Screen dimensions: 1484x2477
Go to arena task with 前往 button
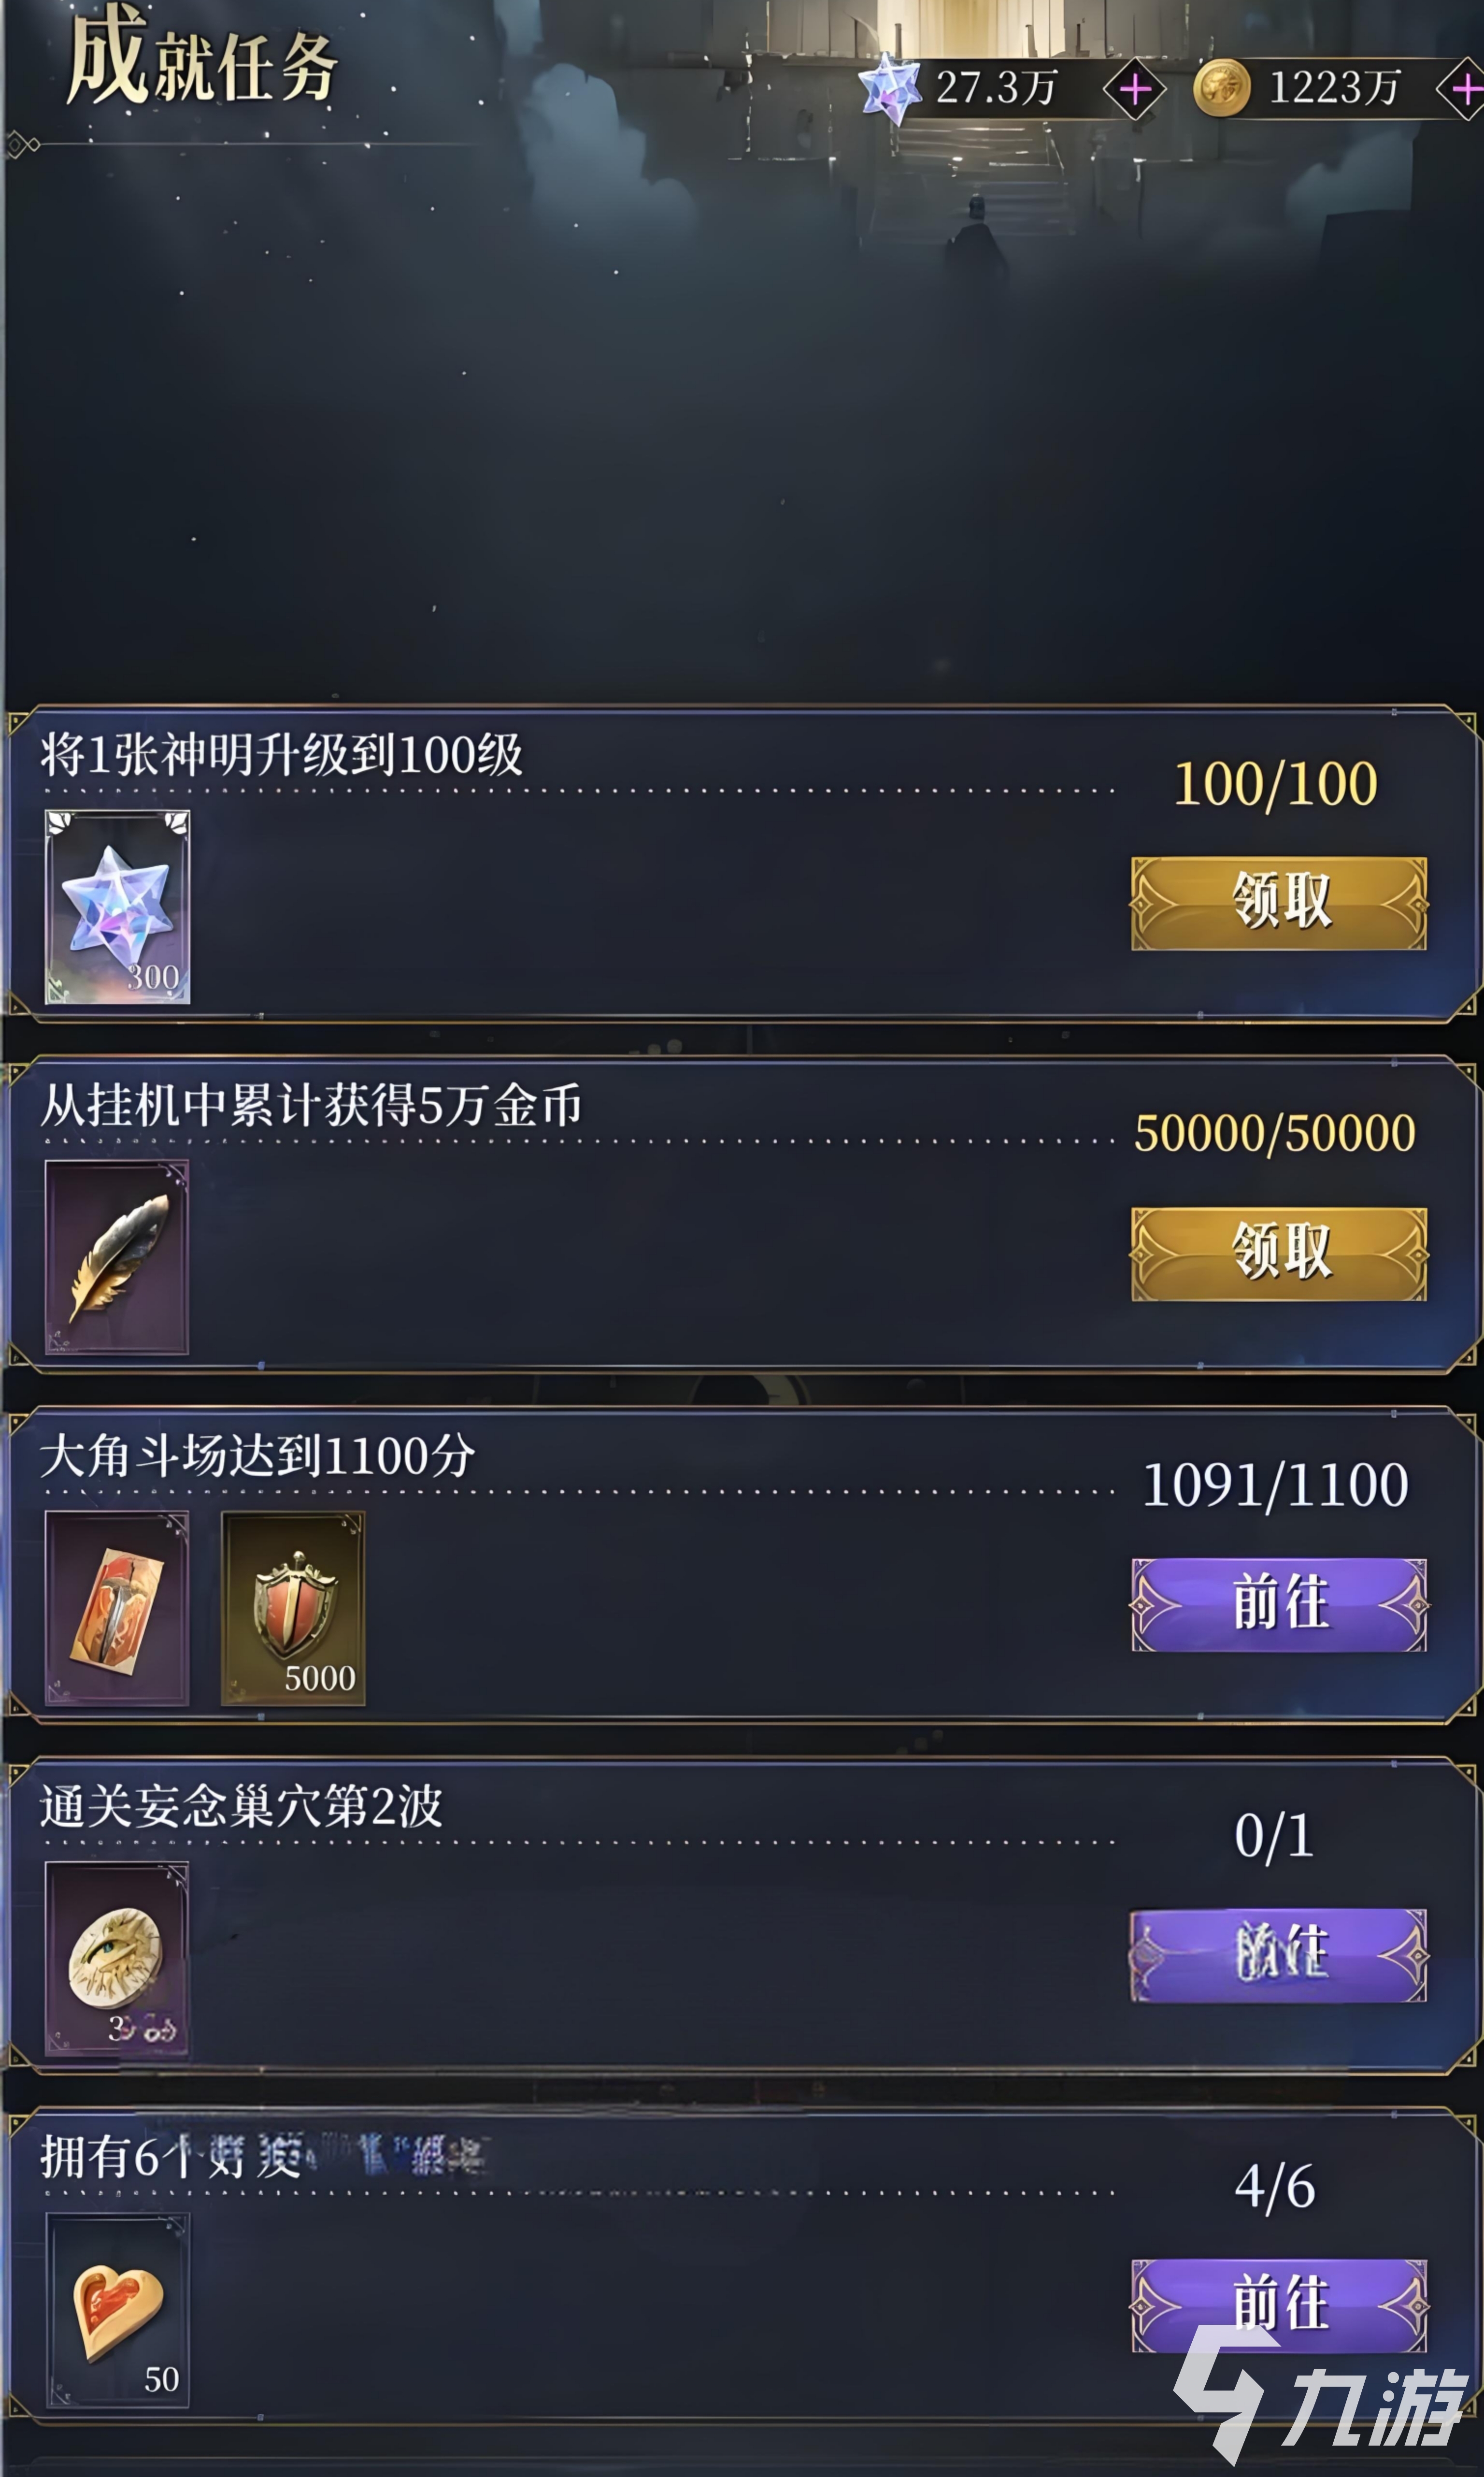pos(1279,1605)
